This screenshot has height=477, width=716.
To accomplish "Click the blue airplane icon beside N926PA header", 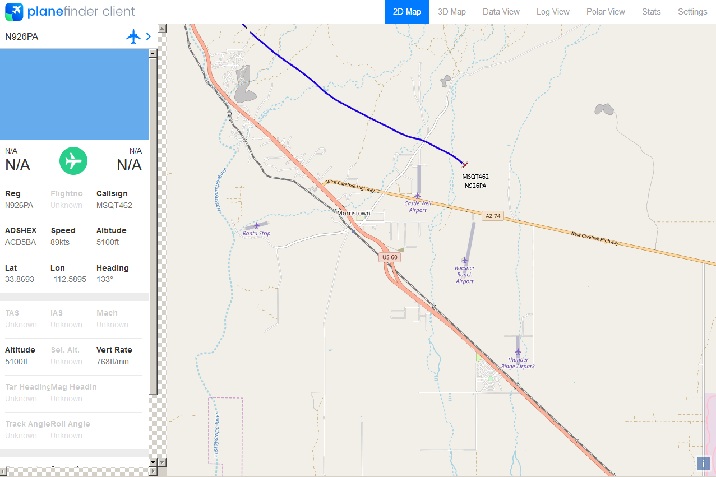I will click(x=133, y=36).
